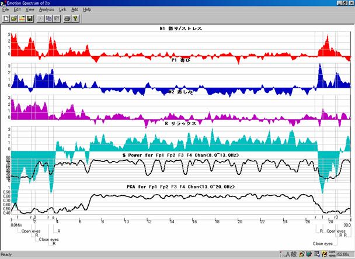Click the '% Power for Fp1 Fp2 F3 F4' title
The image size is (355, 259).
click(180, 156)
